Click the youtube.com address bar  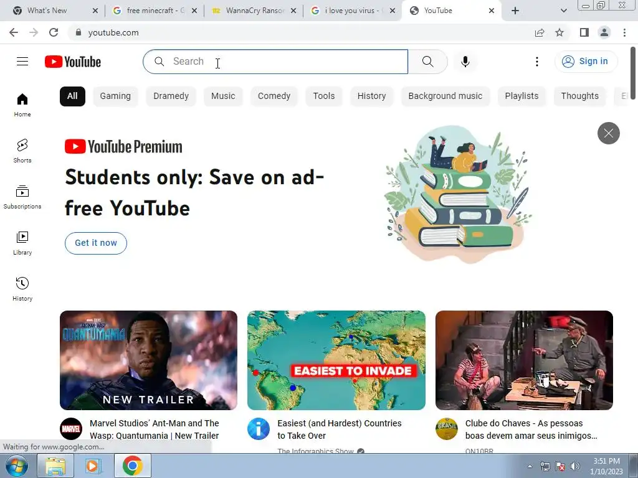301,32
